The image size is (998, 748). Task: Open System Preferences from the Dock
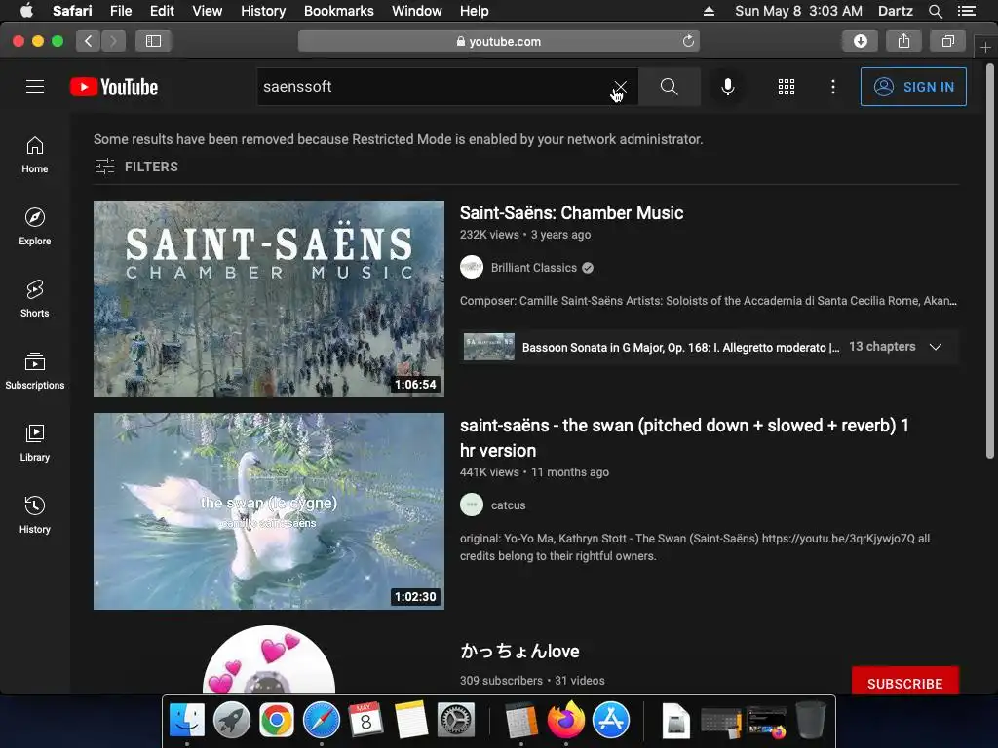click(456, 720)
